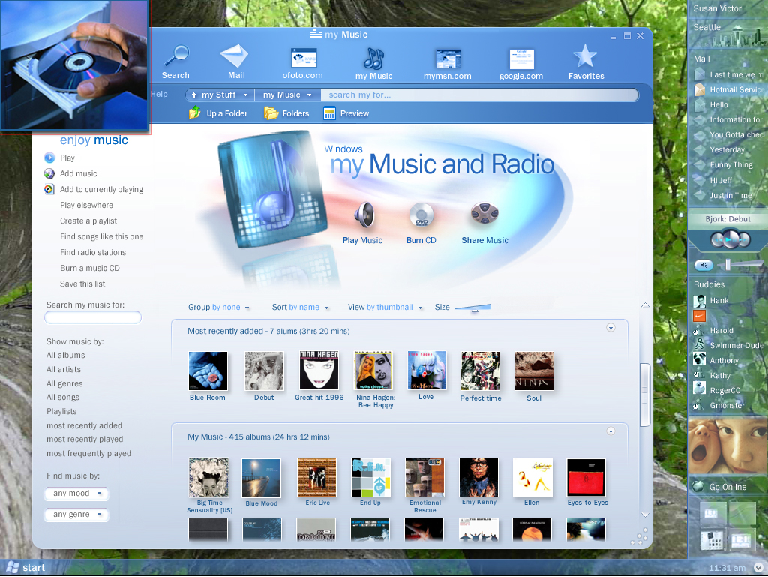
Task: Select most frequently played filter
Action: tap(88, 453)
